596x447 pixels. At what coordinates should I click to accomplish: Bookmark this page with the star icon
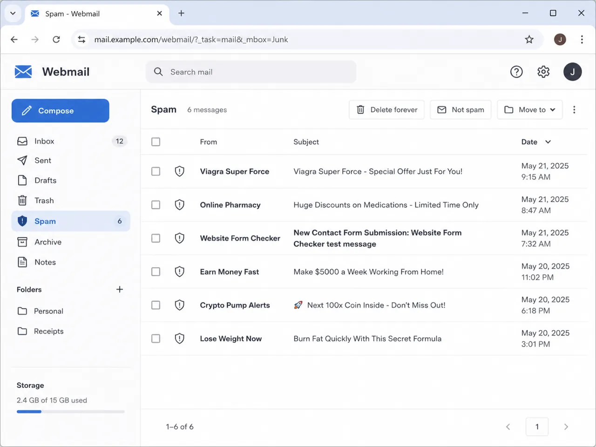click(529, 40)
